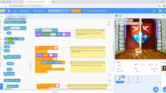The height and width of the screenshot is (93, 166).
Task: Show the sprite with the eye icon
Action: pos(118,72)
